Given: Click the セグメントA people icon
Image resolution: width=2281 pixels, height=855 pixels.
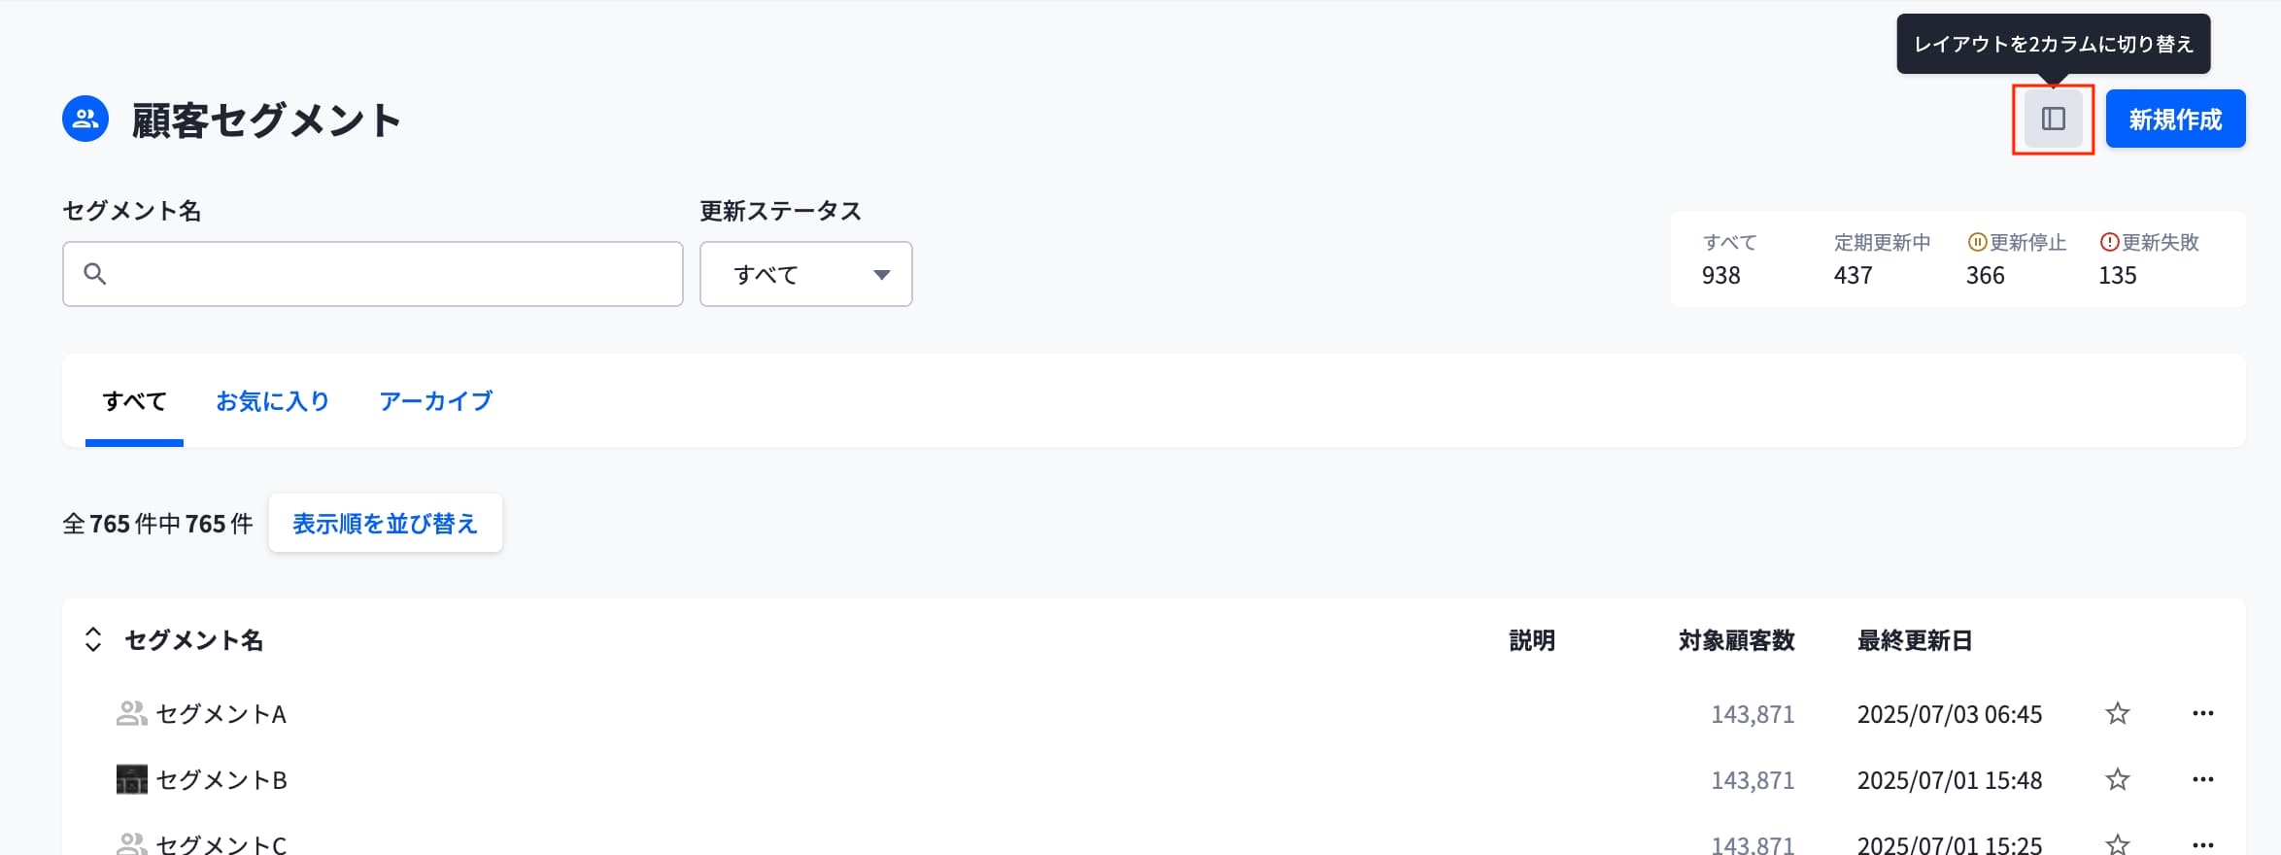Looking at the screenshot, I should (131, 714).
